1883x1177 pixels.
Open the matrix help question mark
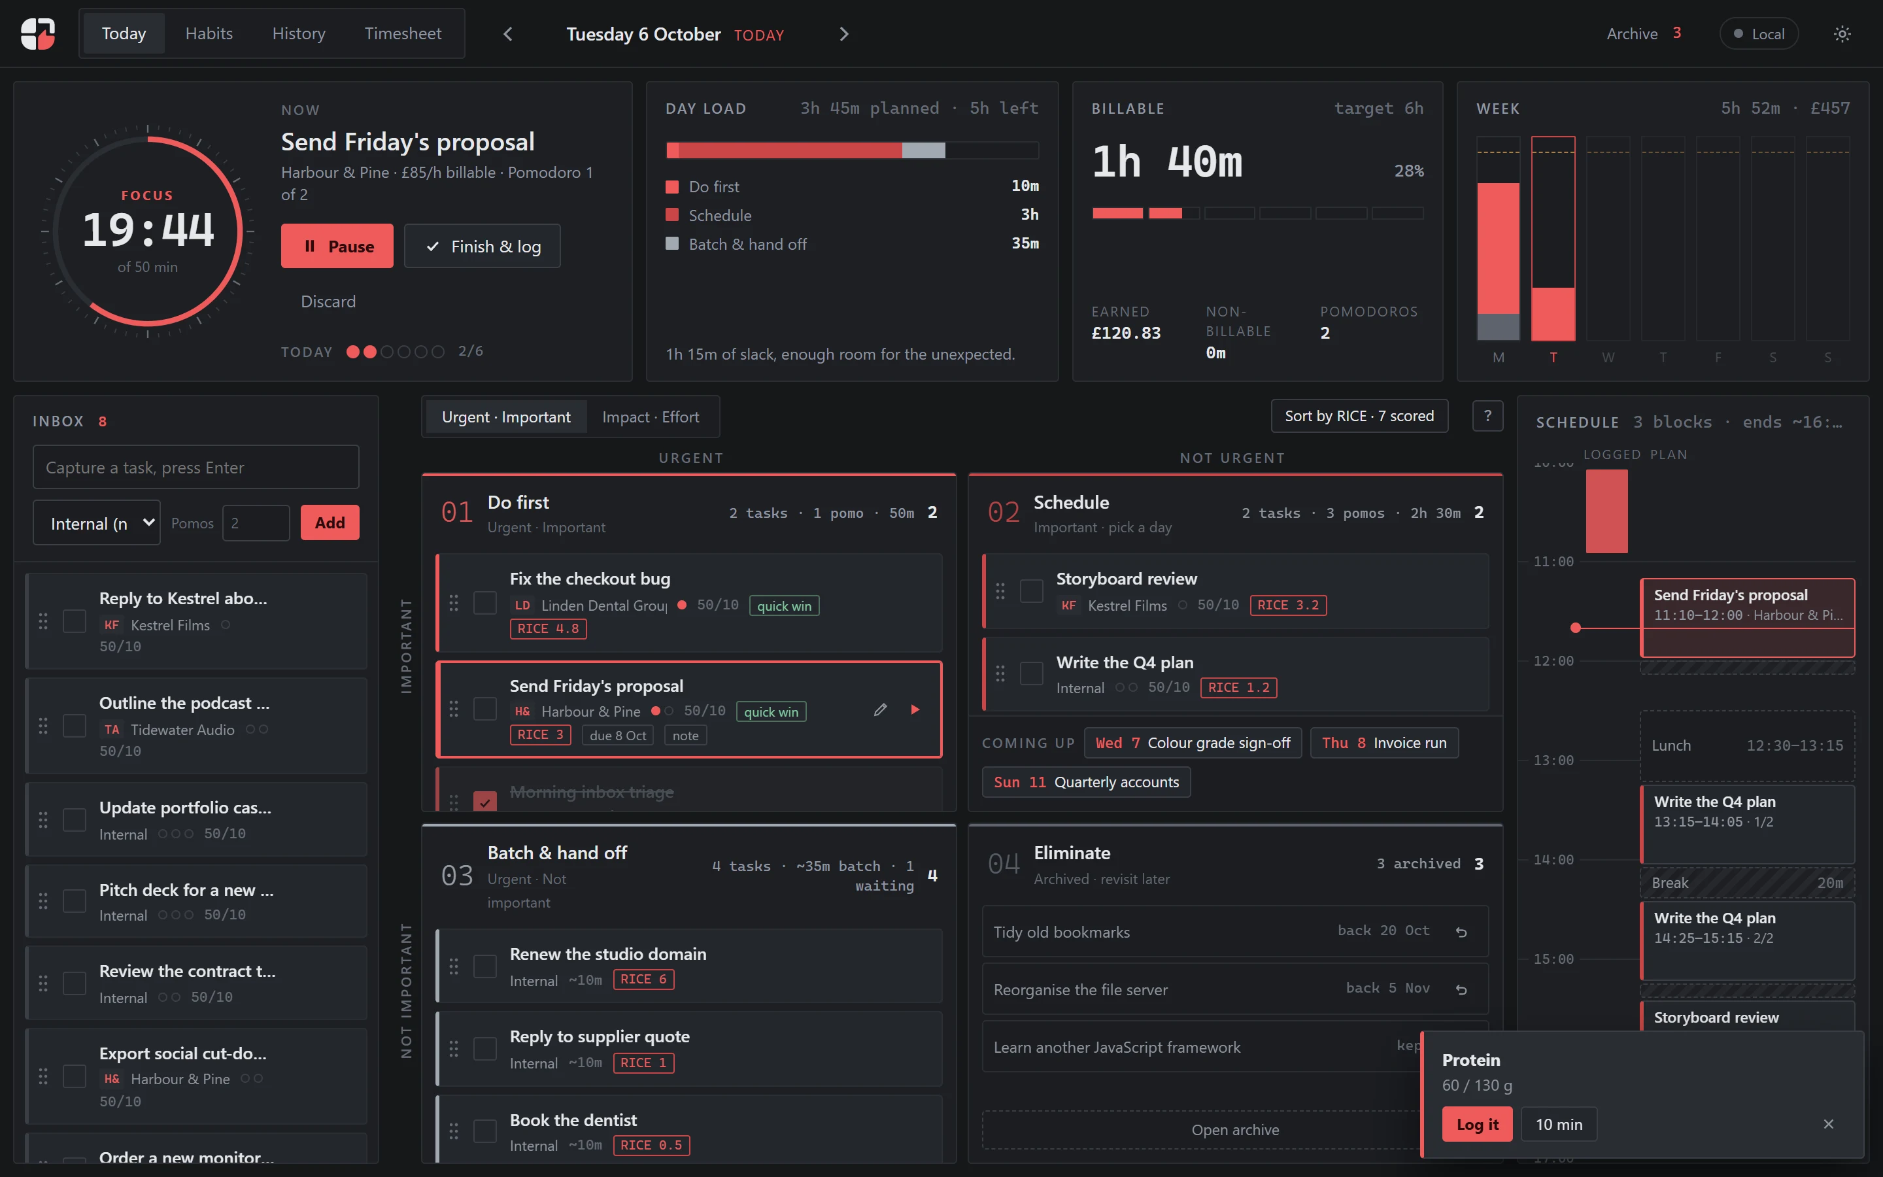tap(1487, 416)
